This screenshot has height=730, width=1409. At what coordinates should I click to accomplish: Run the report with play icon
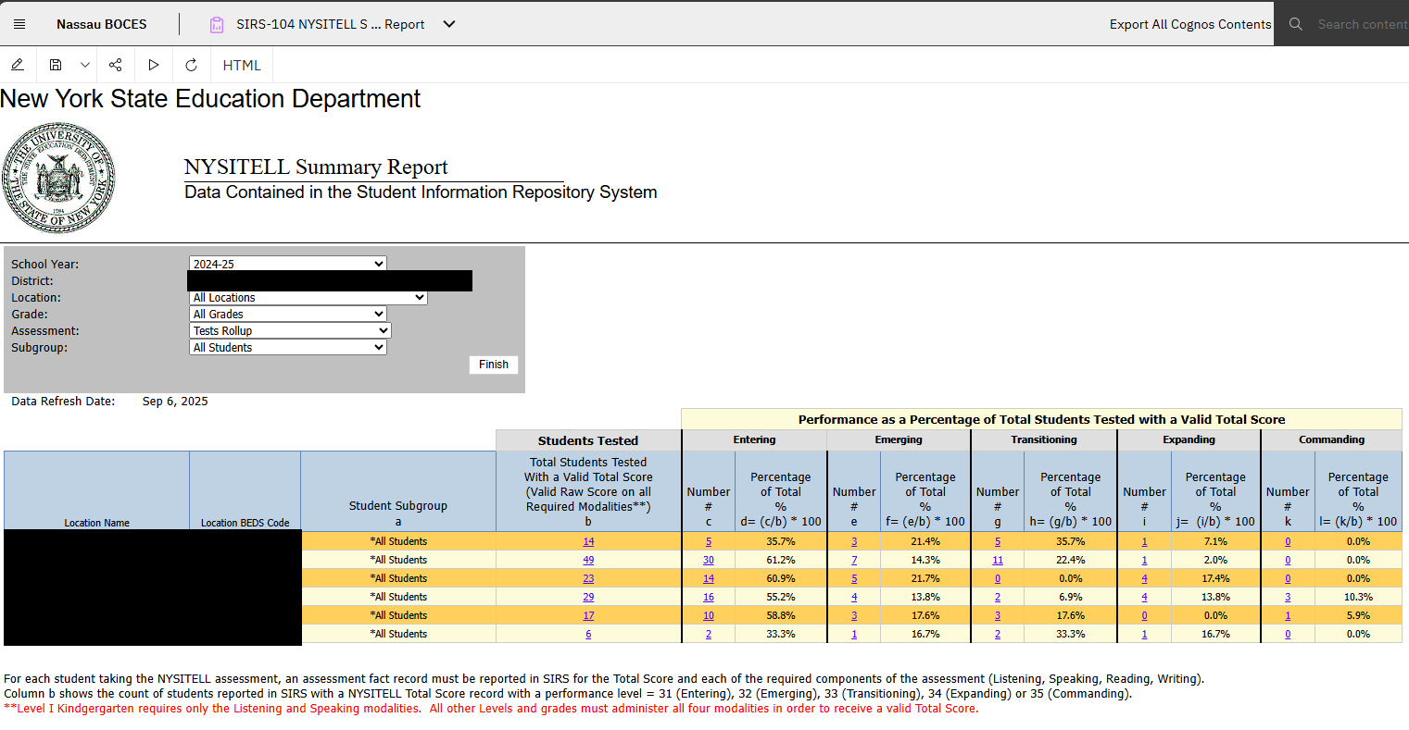[x=154, y=65]
